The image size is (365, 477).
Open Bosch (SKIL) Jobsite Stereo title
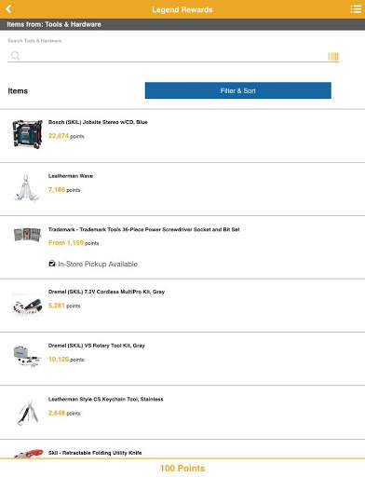tap(98, 122)
